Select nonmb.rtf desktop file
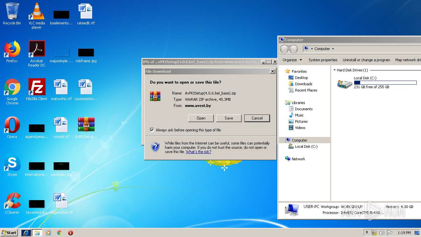Image resolution: width=421 pixels, height=237 pixels. [x=61, y=127]
